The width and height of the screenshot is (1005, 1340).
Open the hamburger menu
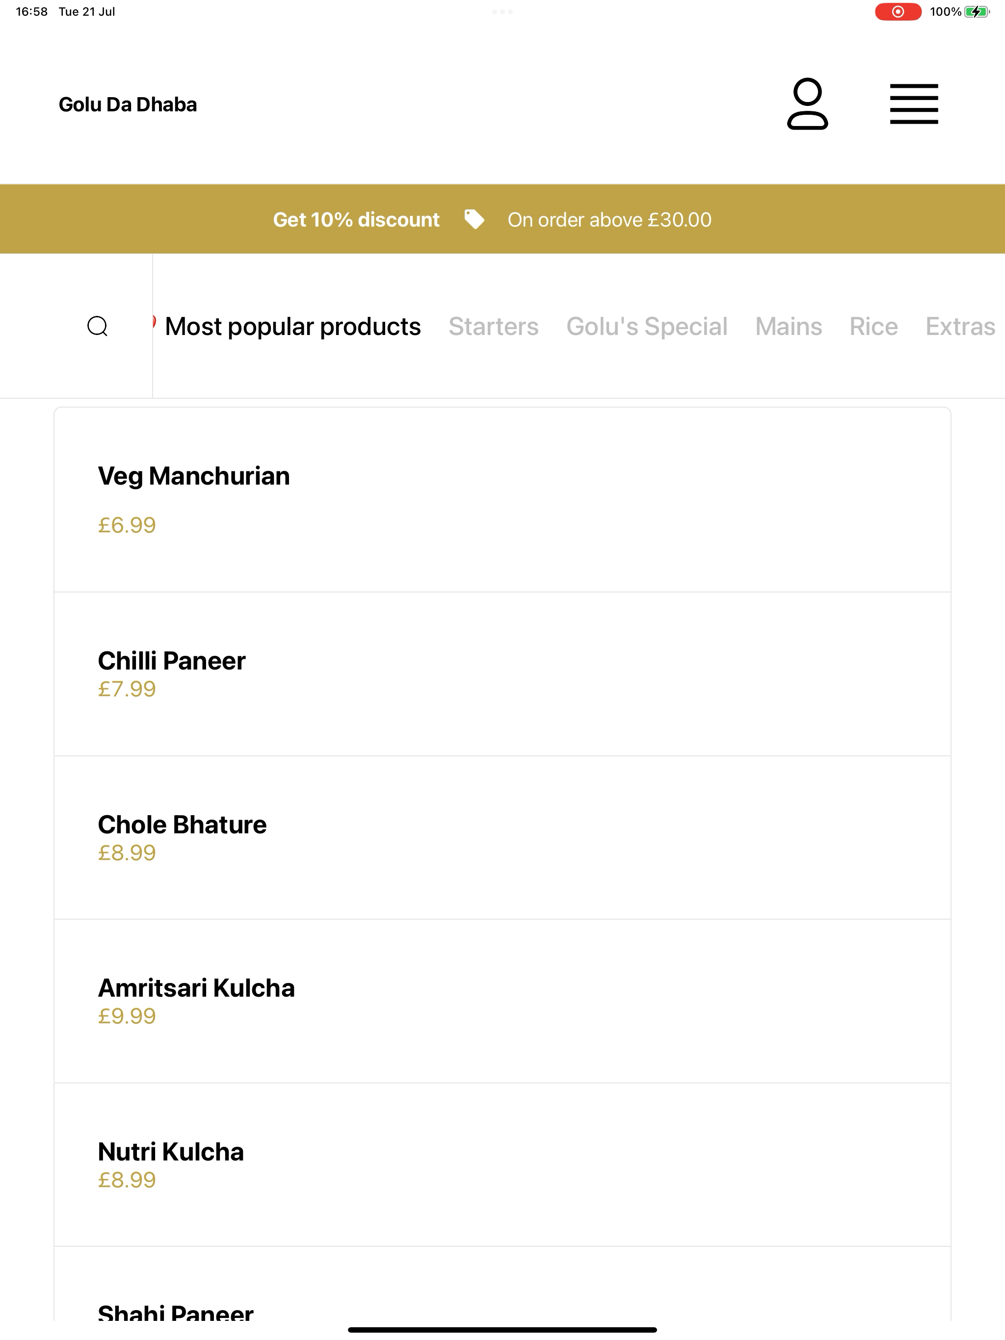point(913,103)
